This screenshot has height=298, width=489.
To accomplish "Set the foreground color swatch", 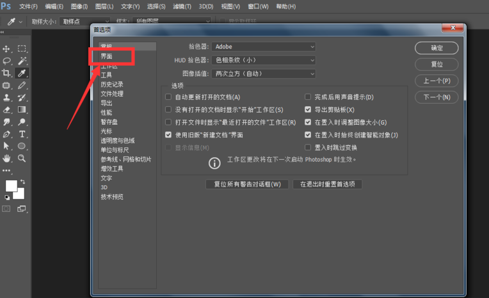I will [x=11, y=185].
